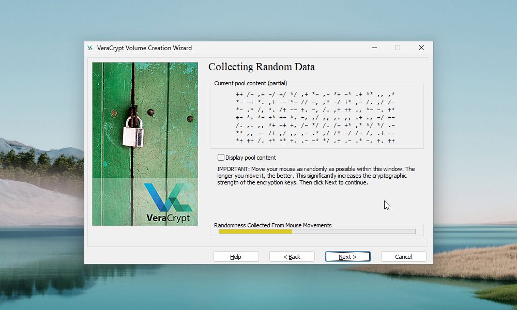Click the window title text in the title bar
This screenshot has width=517, height=310.
144,48
